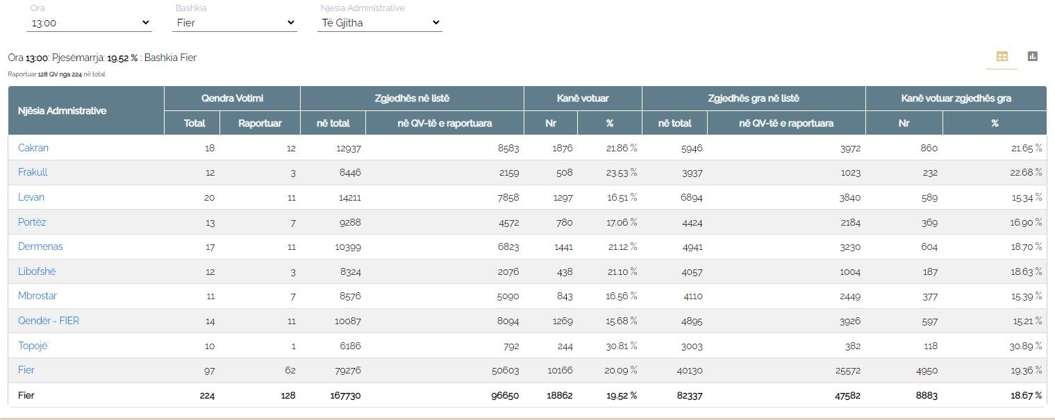Open the Njesia Administrative dropdown

point(380,23)
